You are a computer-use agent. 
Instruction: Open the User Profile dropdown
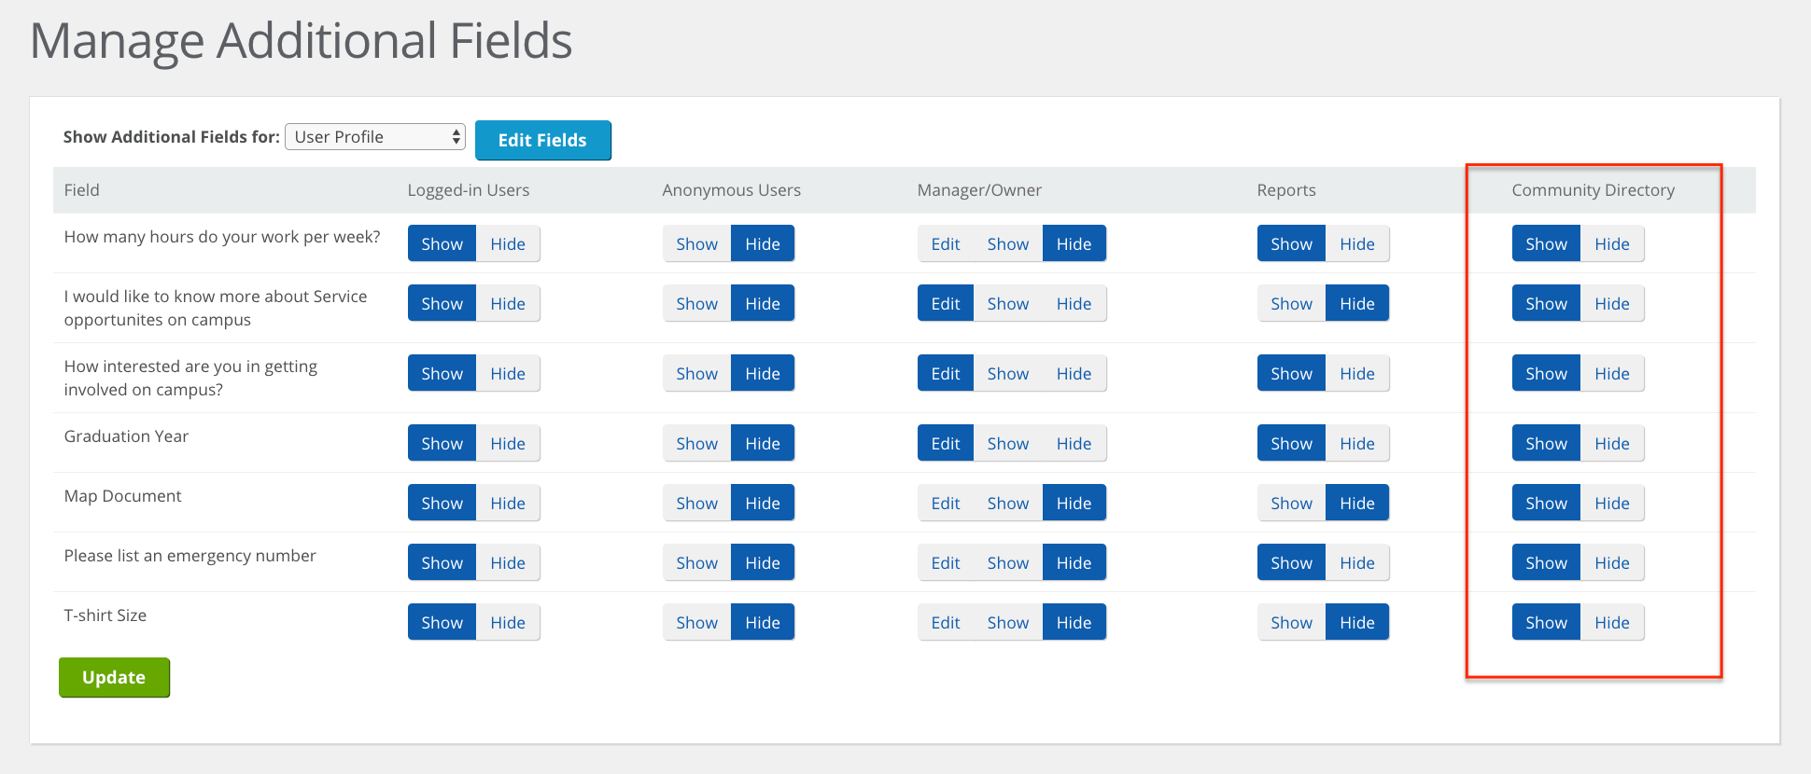(374, 137)
